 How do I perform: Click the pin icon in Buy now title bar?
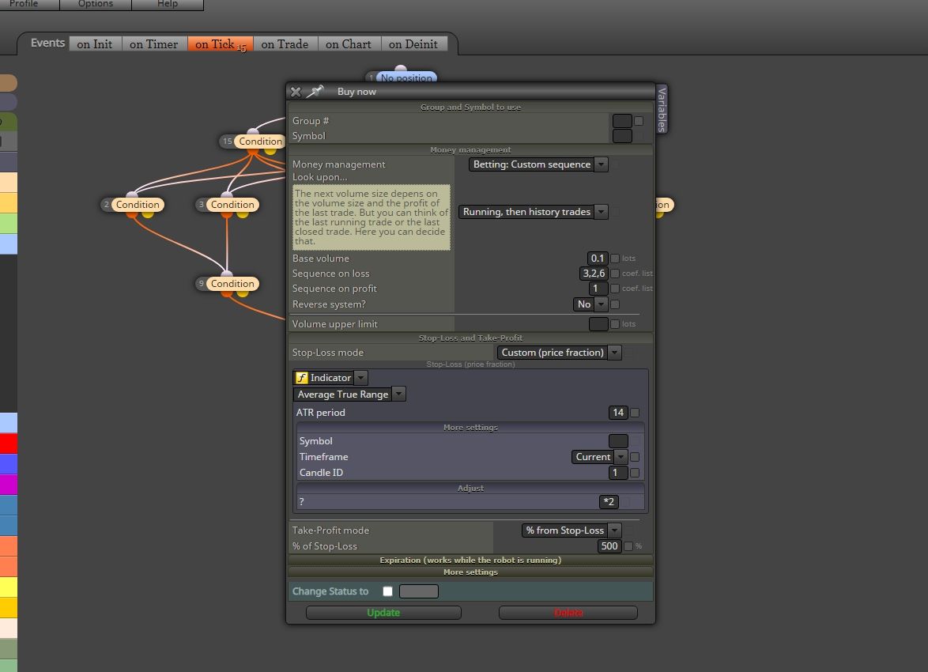(x=315, y=91)
